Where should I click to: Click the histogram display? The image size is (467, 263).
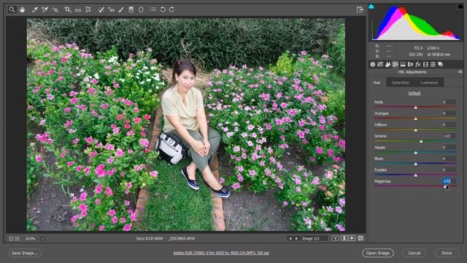[x=416, y=23]
